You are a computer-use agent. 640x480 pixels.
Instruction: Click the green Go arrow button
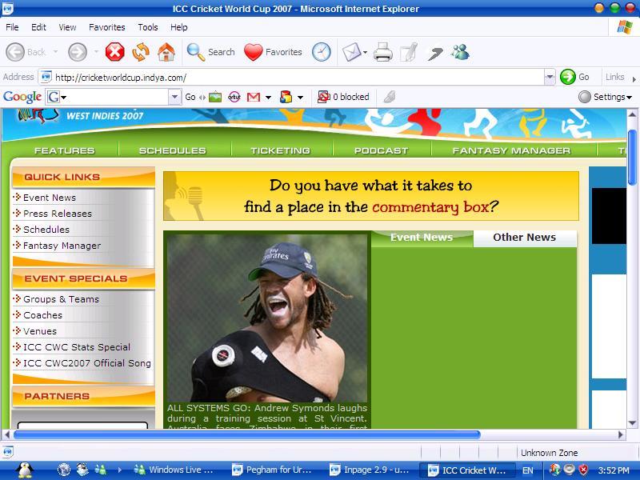568,77
